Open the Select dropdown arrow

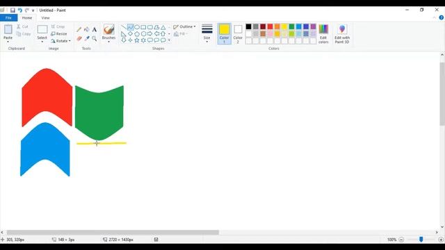42,42
